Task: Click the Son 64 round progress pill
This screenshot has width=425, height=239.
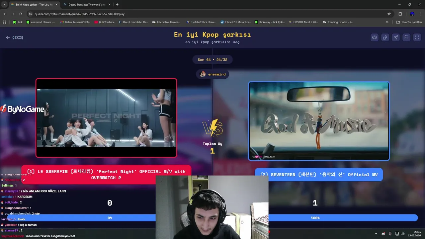Action: (x=212, y=60)
